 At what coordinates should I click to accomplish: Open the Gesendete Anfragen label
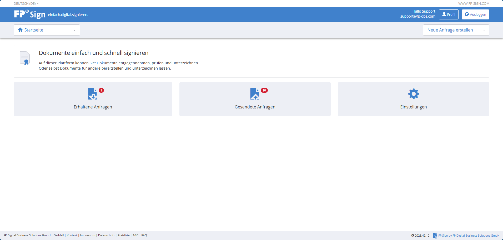255,107
